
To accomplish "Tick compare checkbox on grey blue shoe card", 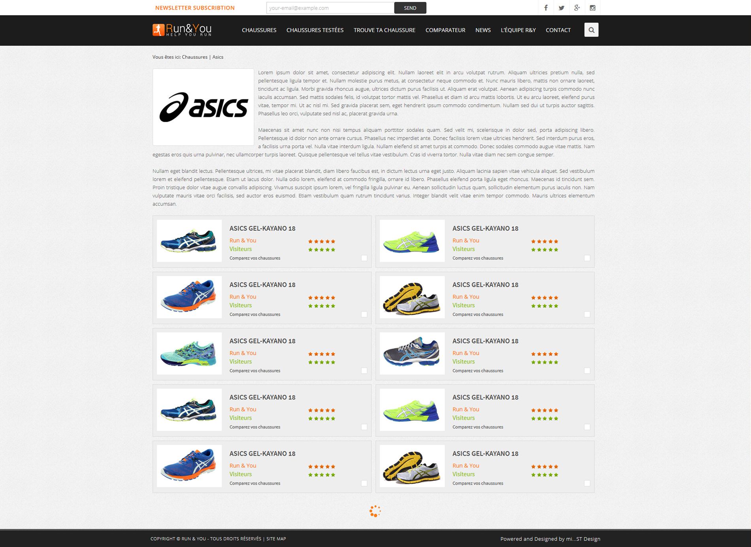I will [x=587, y=370].
